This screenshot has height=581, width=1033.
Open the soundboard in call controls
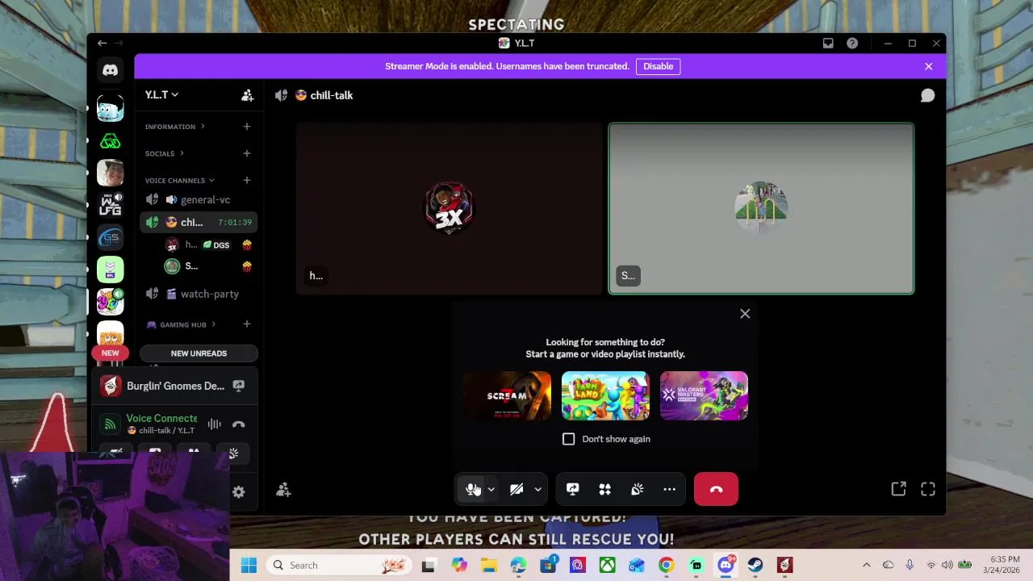click(x=637, y=489)
